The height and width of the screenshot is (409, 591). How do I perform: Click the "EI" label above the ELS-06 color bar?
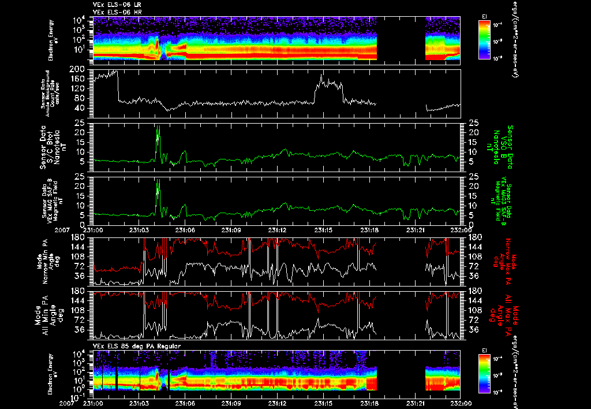[484, 17]
